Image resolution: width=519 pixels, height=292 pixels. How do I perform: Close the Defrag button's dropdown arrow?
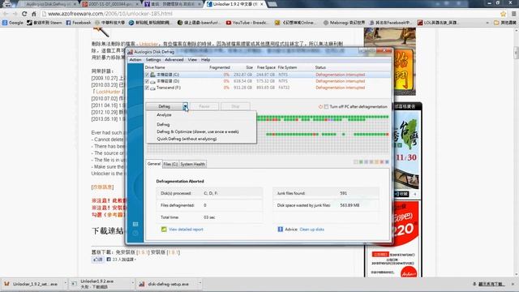pyautogui.click(x=186, y=106)
